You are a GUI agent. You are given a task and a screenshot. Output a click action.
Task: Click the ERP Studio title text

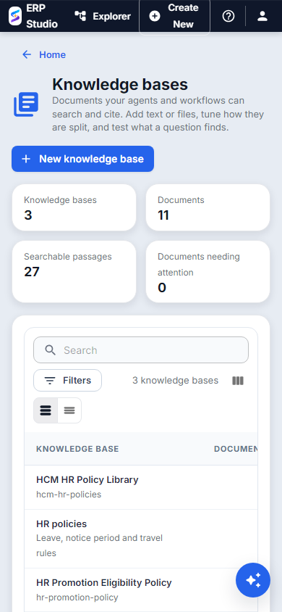(42, 16)
